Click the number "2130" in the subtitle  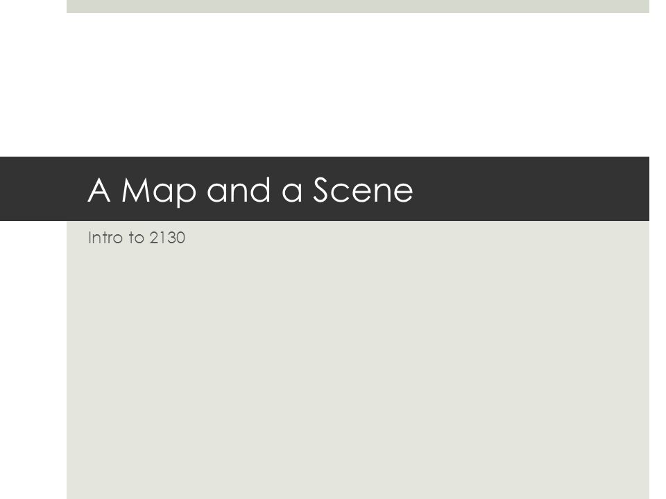pyautogui.click(x=167, y=238)
